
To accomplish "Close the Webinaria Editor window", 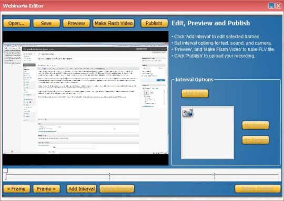I will [278, 6].
